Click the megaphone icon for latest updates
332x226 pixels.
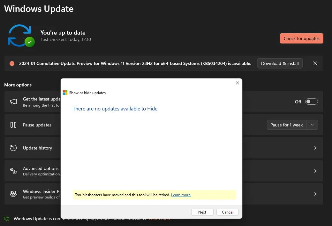(13, 101)
